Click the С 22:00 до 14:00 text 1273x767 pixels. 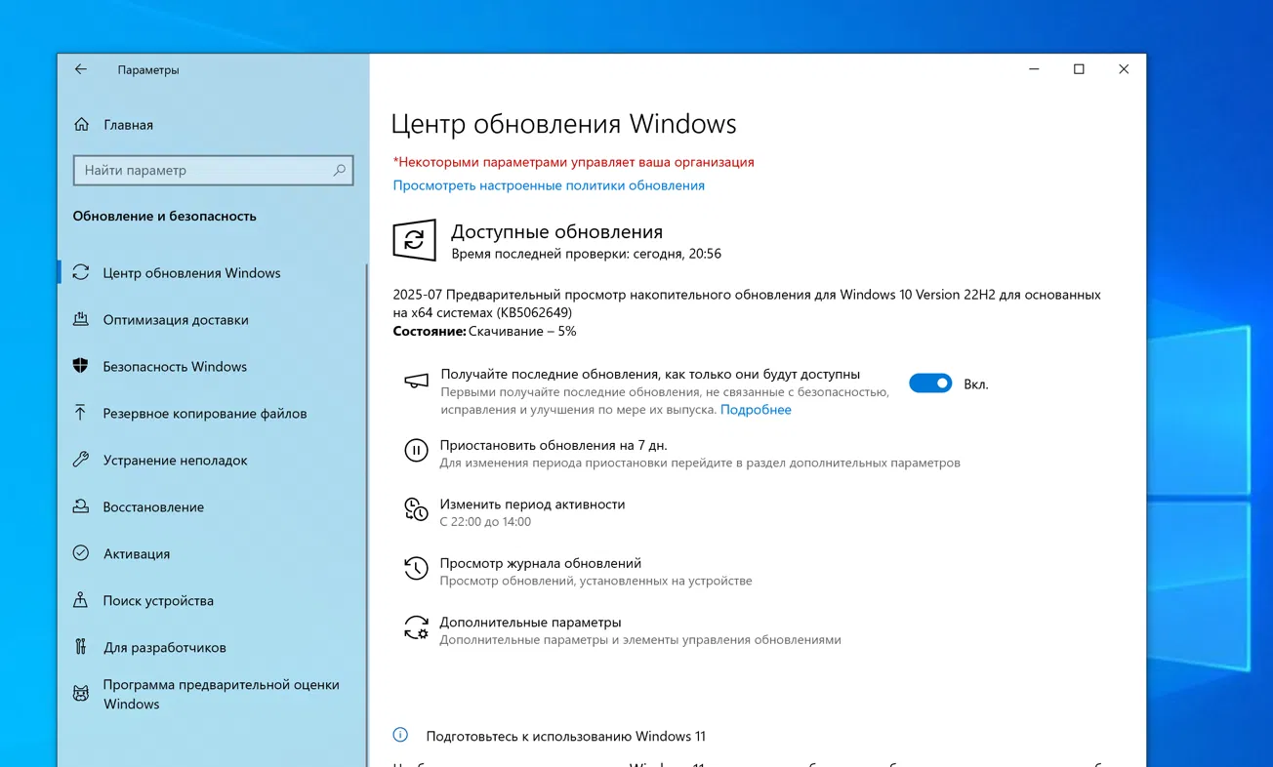(x=485, y=522)
